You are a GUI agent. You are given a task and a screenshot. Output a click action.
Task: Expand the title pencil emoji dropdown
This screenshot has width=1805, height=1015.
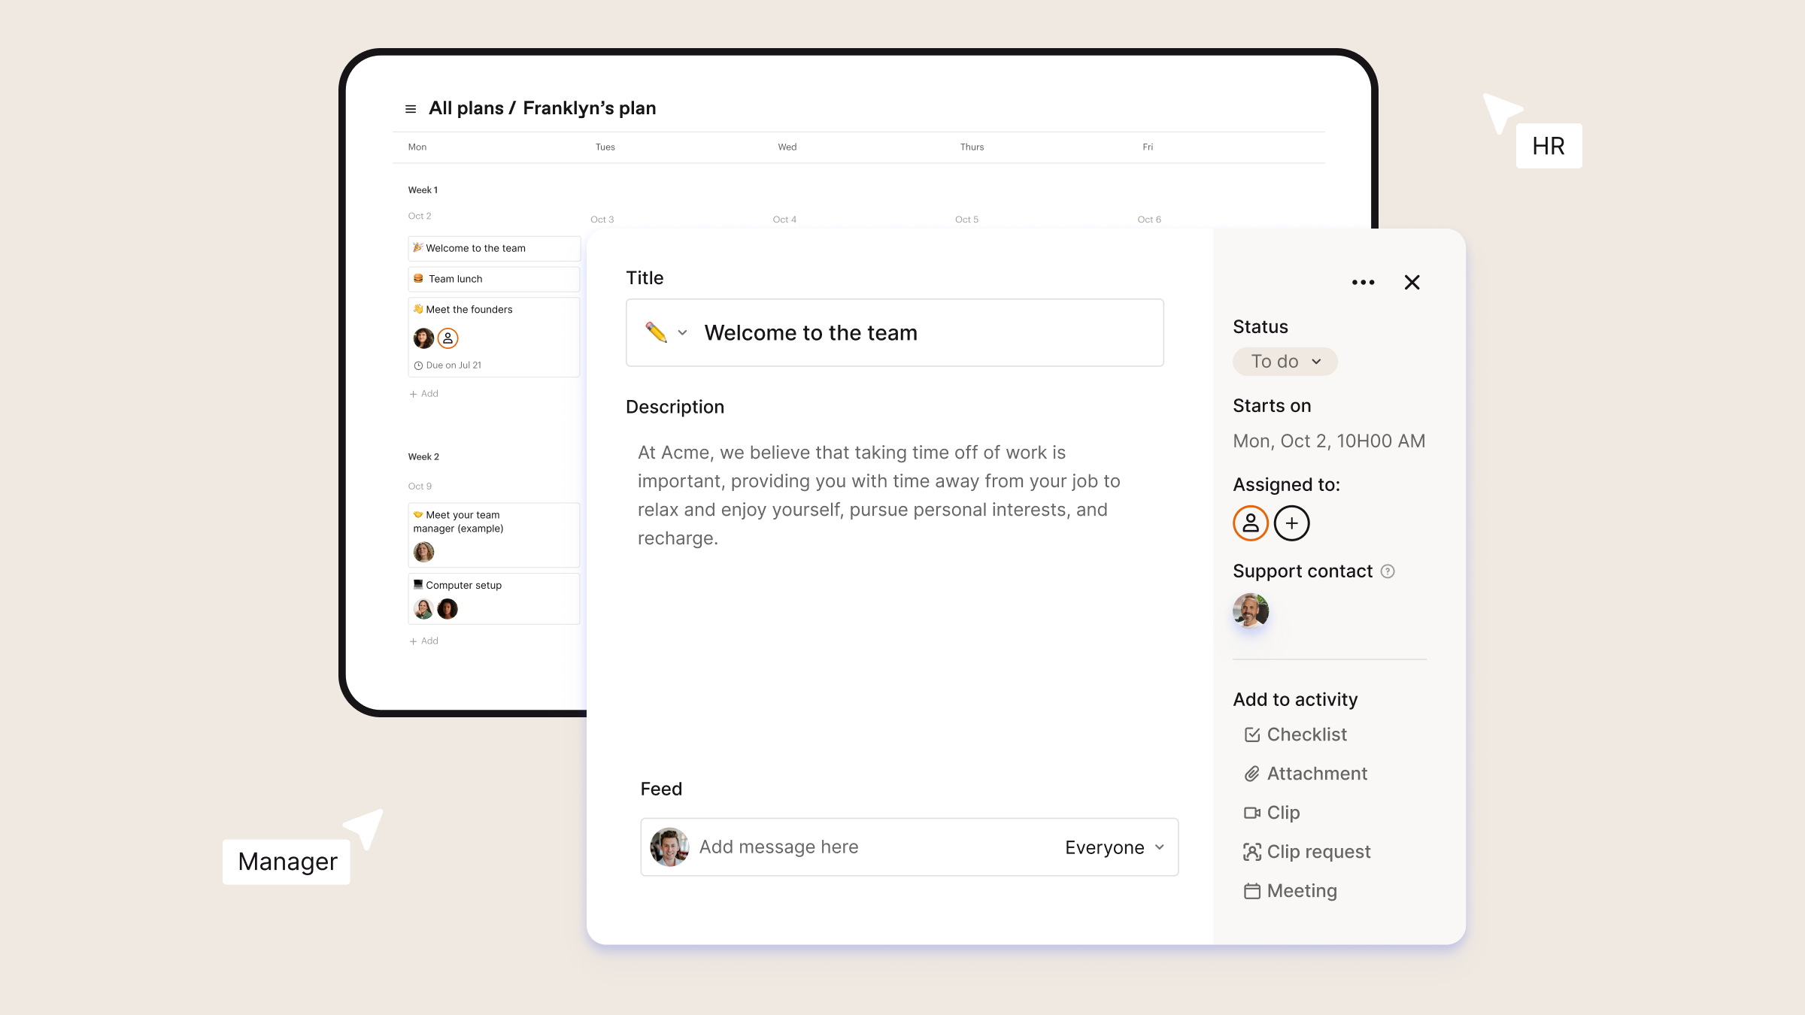tap(682, 332)
